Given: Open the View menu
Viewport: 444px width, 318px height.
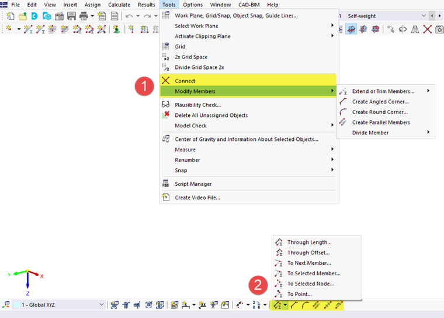Looking at the screenshot, I should click(50, 5).
